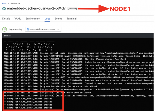Viewport: 155px width, 112px height.
Task: Click the Pod 'P' resource icon
Action: pyautogui.click(x=4, y=9)
